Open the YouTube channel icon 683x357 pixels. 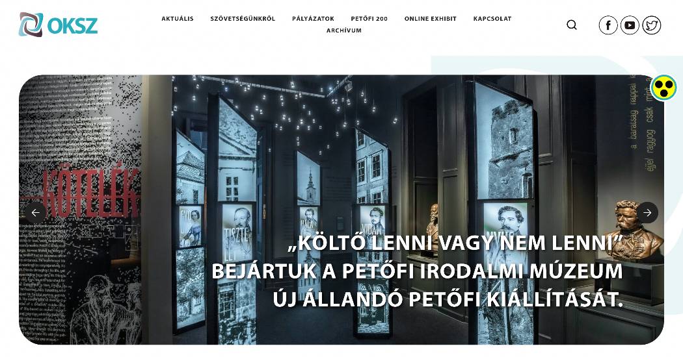[x=630, y=25]
